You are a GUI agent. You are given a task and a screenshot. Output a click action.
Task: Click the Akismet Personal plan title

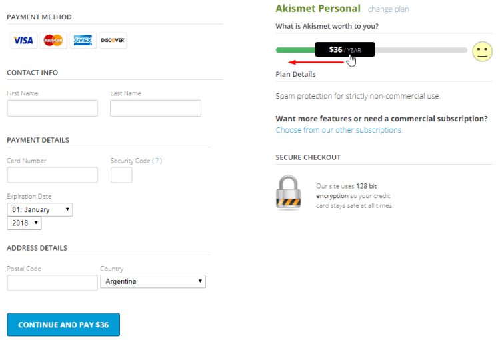tap(318, 9)
